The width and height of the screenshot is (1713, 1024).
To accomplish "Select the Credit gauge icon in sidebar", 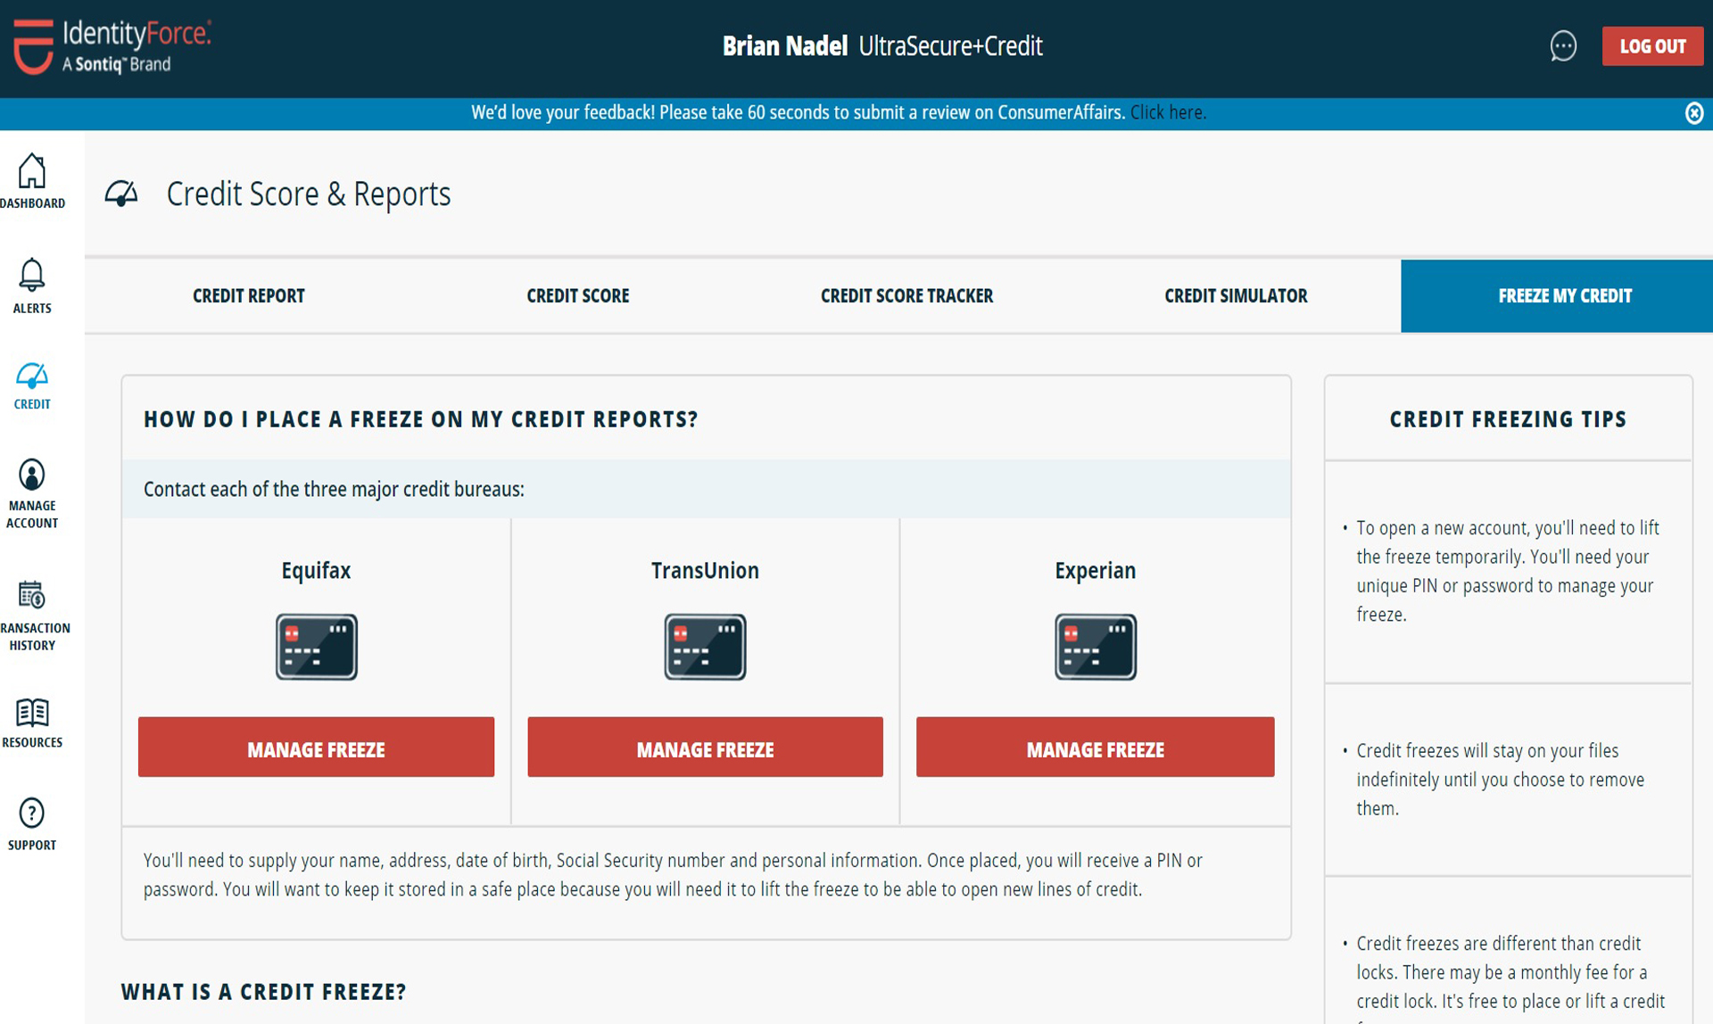I will [x=32, y=376].
